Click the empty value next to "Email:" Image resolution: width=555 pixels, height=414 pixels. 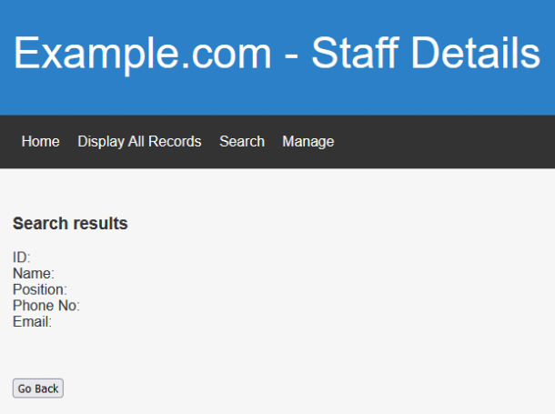82,321
